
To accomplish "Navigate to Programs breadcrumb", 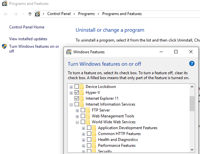I will pos(86,14).
